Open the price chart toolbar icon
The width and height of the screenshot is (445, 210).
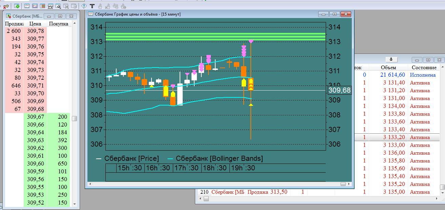point(27,6)
